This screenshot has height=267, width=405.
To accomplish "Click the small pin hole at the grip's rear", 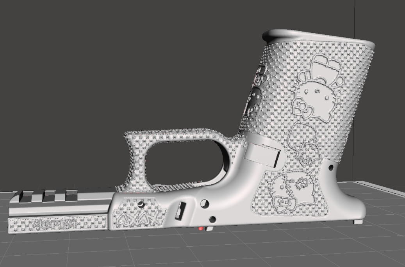I will click(331, 168).
